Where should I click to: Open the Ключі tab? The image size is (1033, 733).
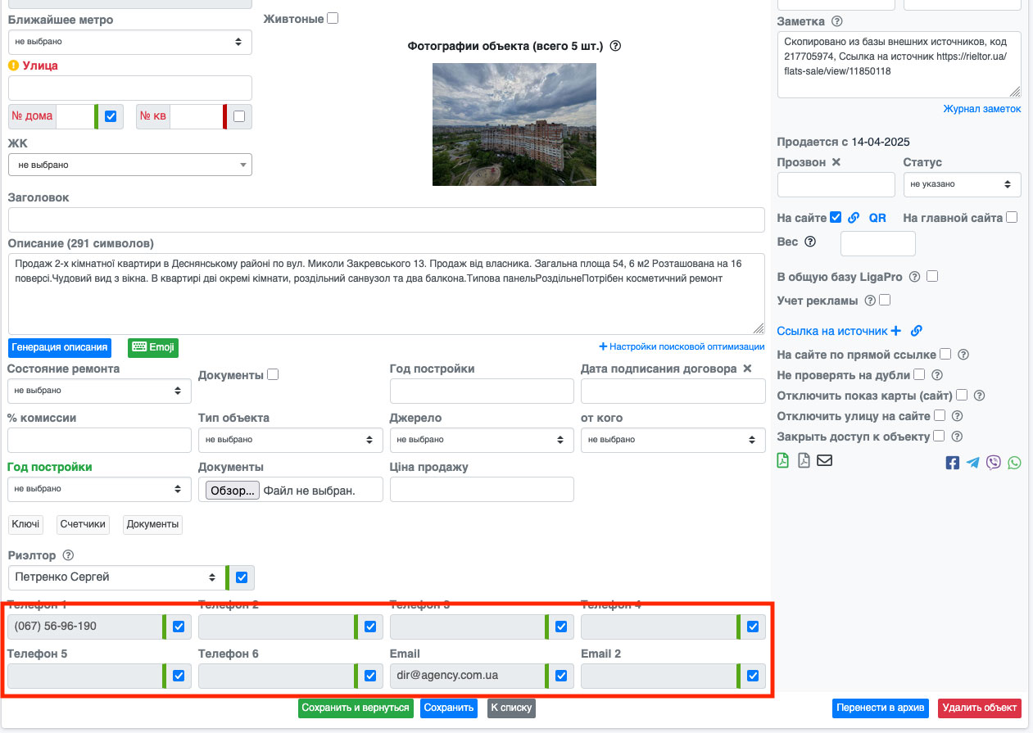pyautogui.click(x=25, y=524)
